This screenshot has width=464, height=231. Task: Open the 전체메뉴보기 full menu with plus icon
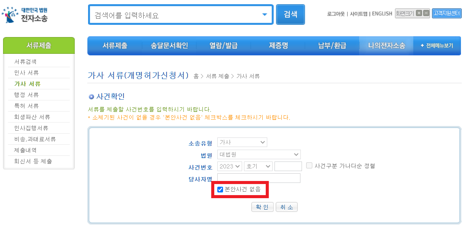coord(437,45)
